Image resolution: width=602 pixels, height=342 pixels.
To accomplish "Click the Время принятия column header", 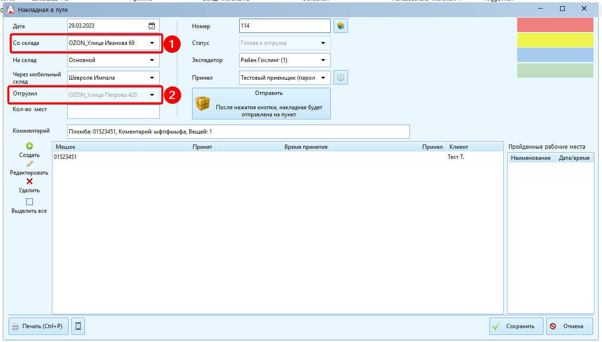I will 274,147.
